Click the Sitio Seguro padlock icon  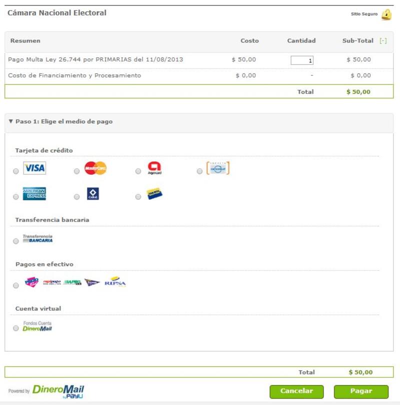386,15
